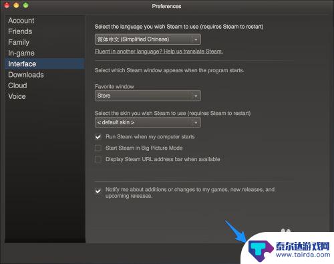Click the arrow beside Store
This screenshot has height=264, width=334.
click(196, 96)
